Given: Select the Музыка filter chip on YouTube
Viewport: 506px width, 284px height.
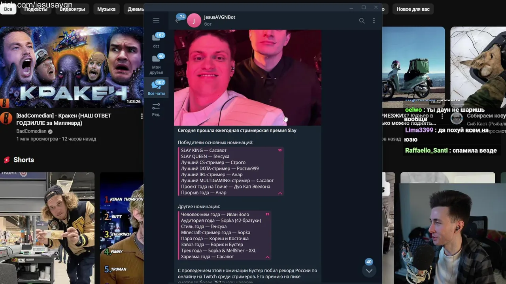Looking at the screenshot, I should pos(106,9).
